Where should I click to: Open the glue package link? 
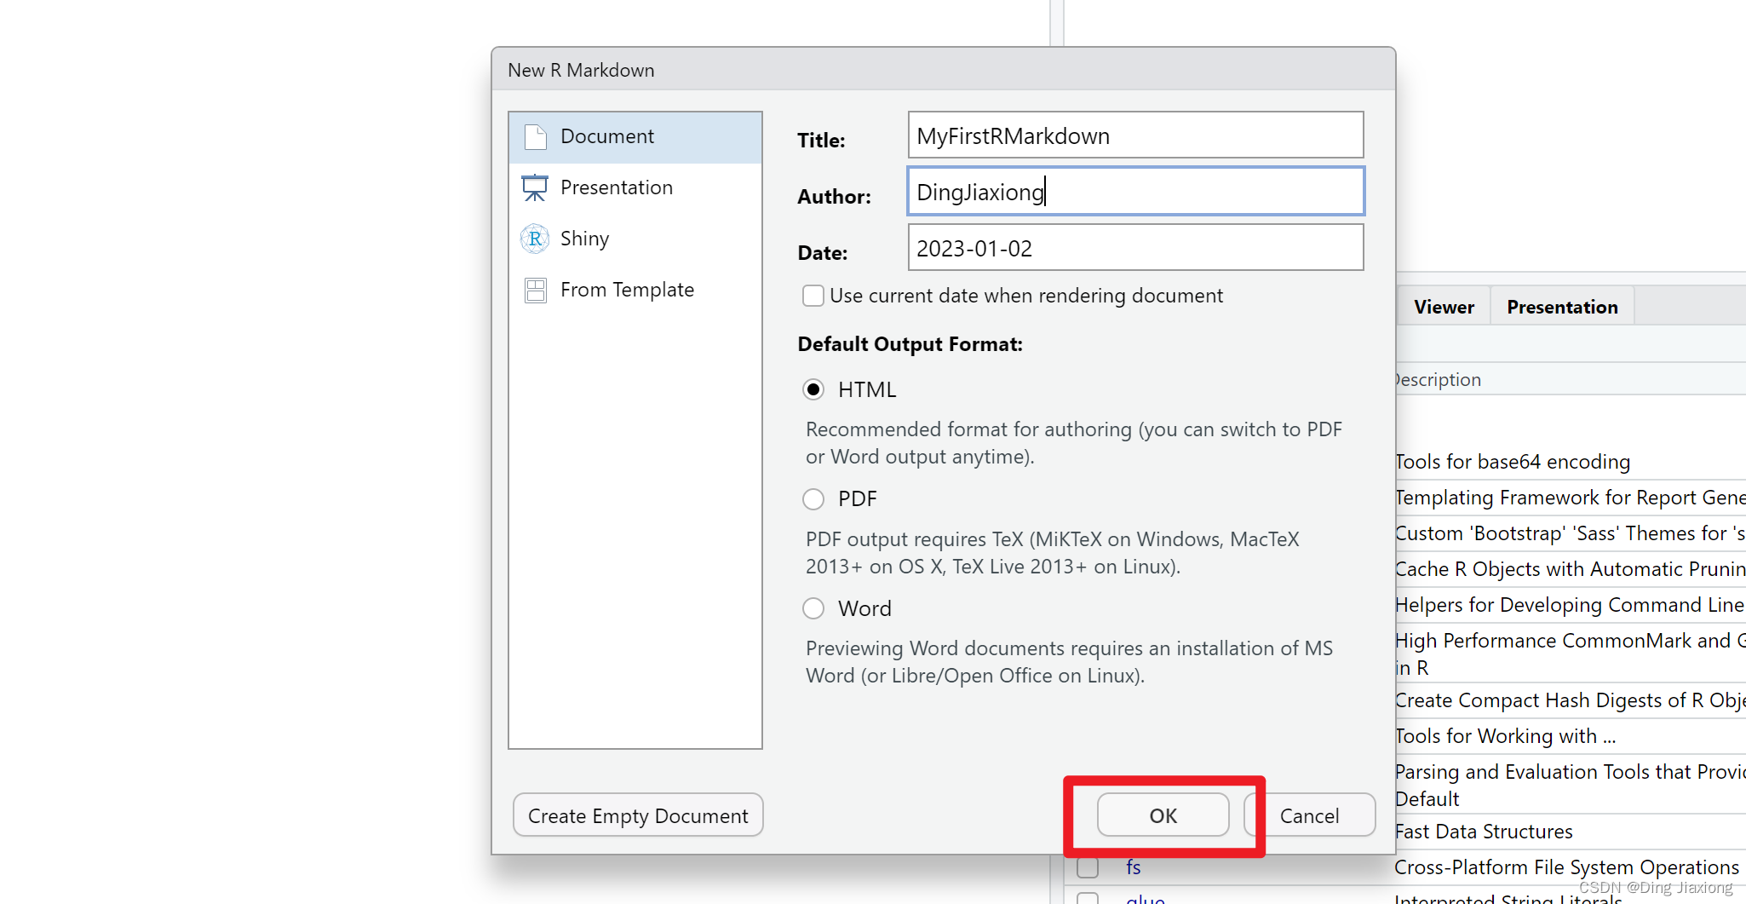click(1146, 898)
